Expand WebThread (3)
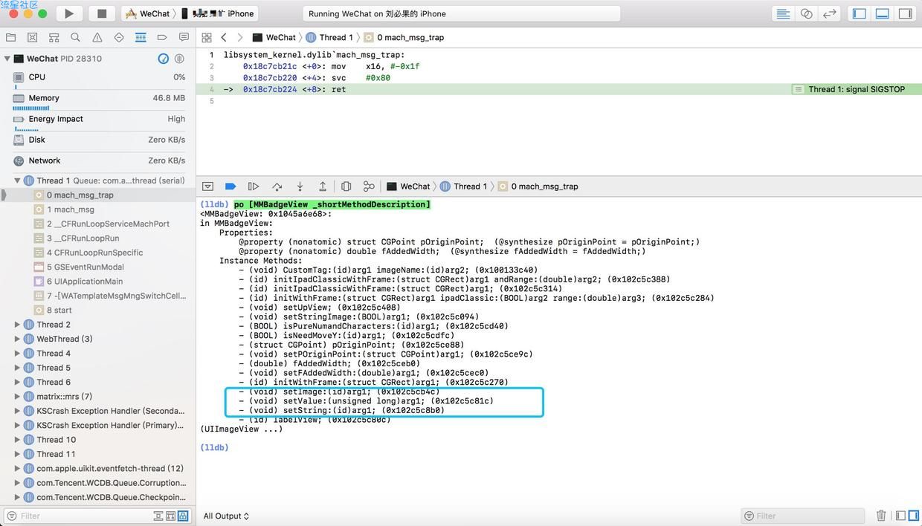The height and width of the screenshot is (526, 922). tap(17, 339)
